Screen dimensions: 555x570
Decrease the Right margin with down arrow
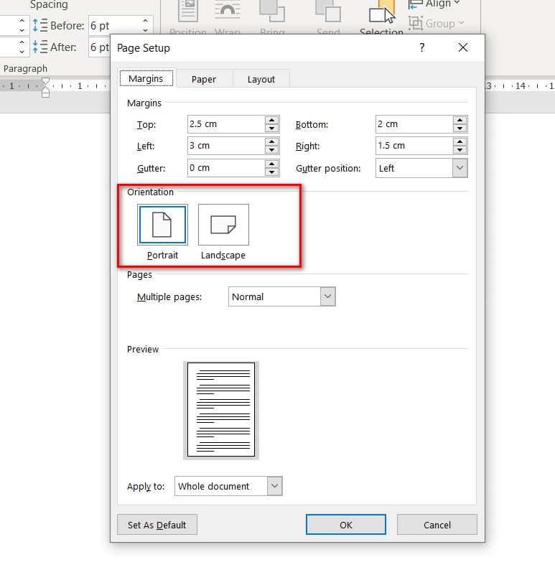coord(460,150)
